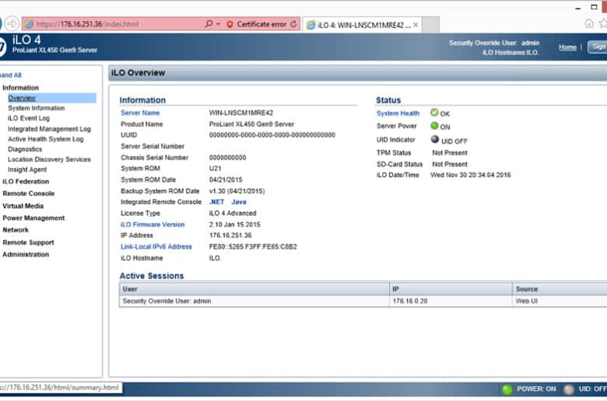The height and width of the screenshot is (401, 607).
Task: Click the License Type value iLO 4 Advanced
Action: click(x=233, y=213)
